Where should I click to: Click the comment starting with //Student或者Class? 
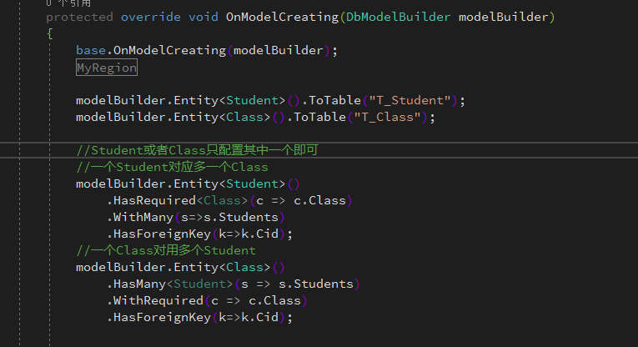click(x=197, y=150)
